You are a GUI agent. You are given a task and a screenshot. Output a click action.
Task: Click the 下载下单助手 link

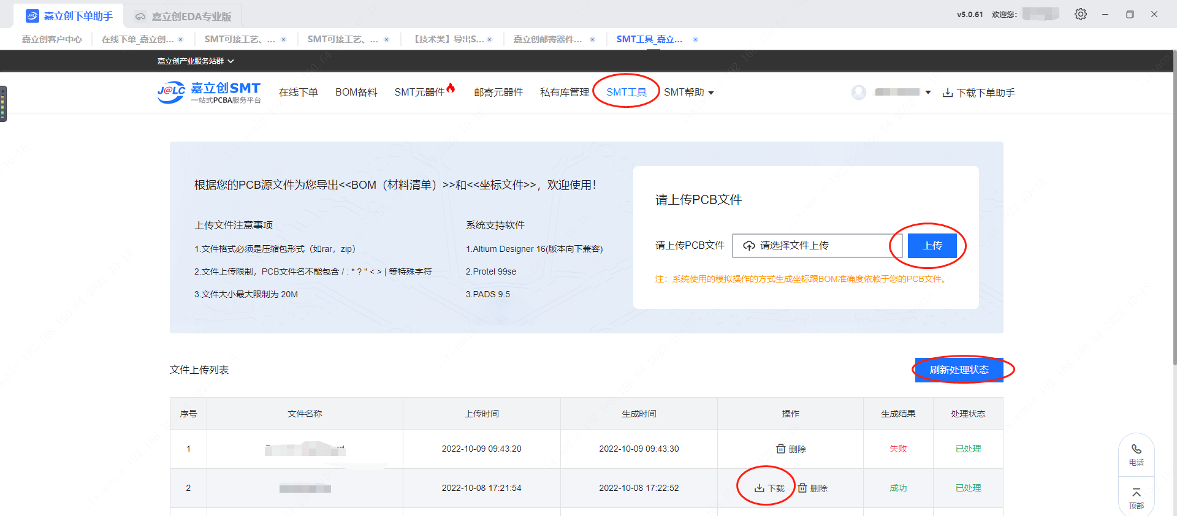[x=979, y=93]
